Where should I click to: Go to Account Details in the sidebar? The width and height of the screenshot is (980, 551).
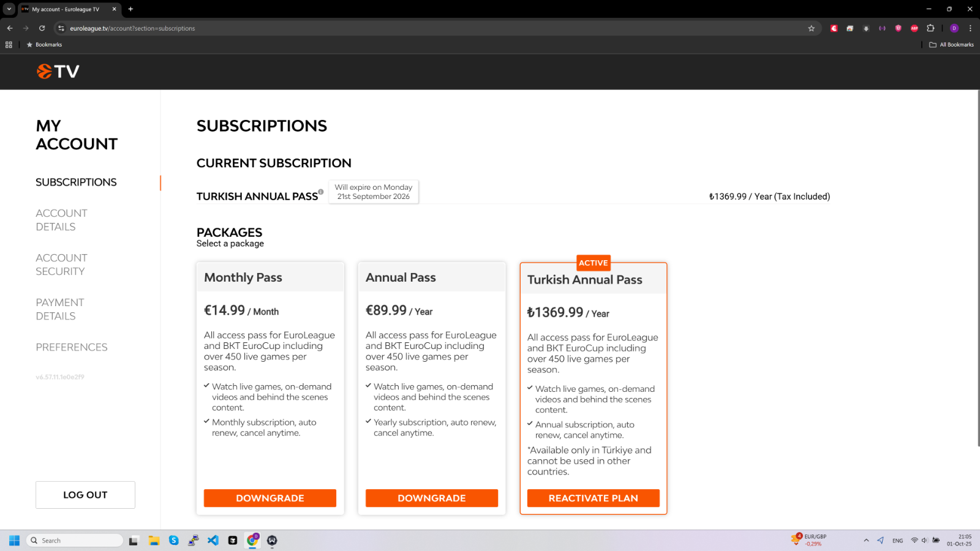tap(61, 220)
